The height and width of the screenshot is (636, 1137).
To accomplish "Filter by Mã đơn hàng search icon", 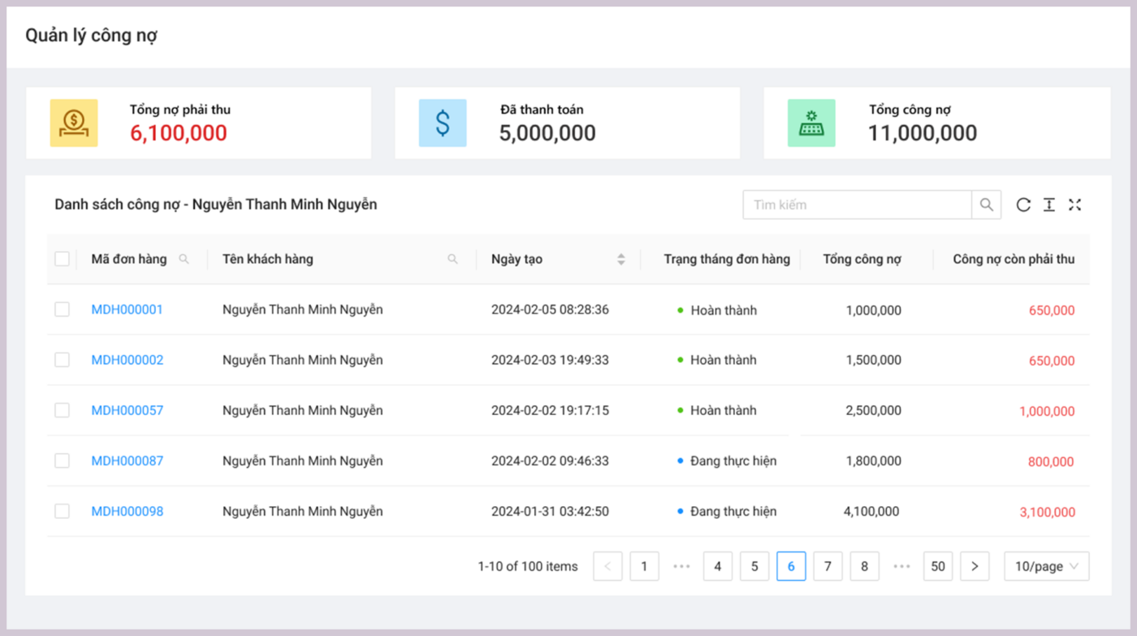I will (x=184, y=259).
